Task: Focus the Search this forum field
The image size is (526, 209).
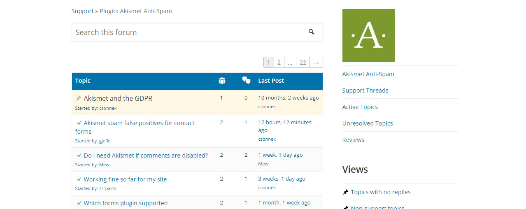Action: point(197,32)
